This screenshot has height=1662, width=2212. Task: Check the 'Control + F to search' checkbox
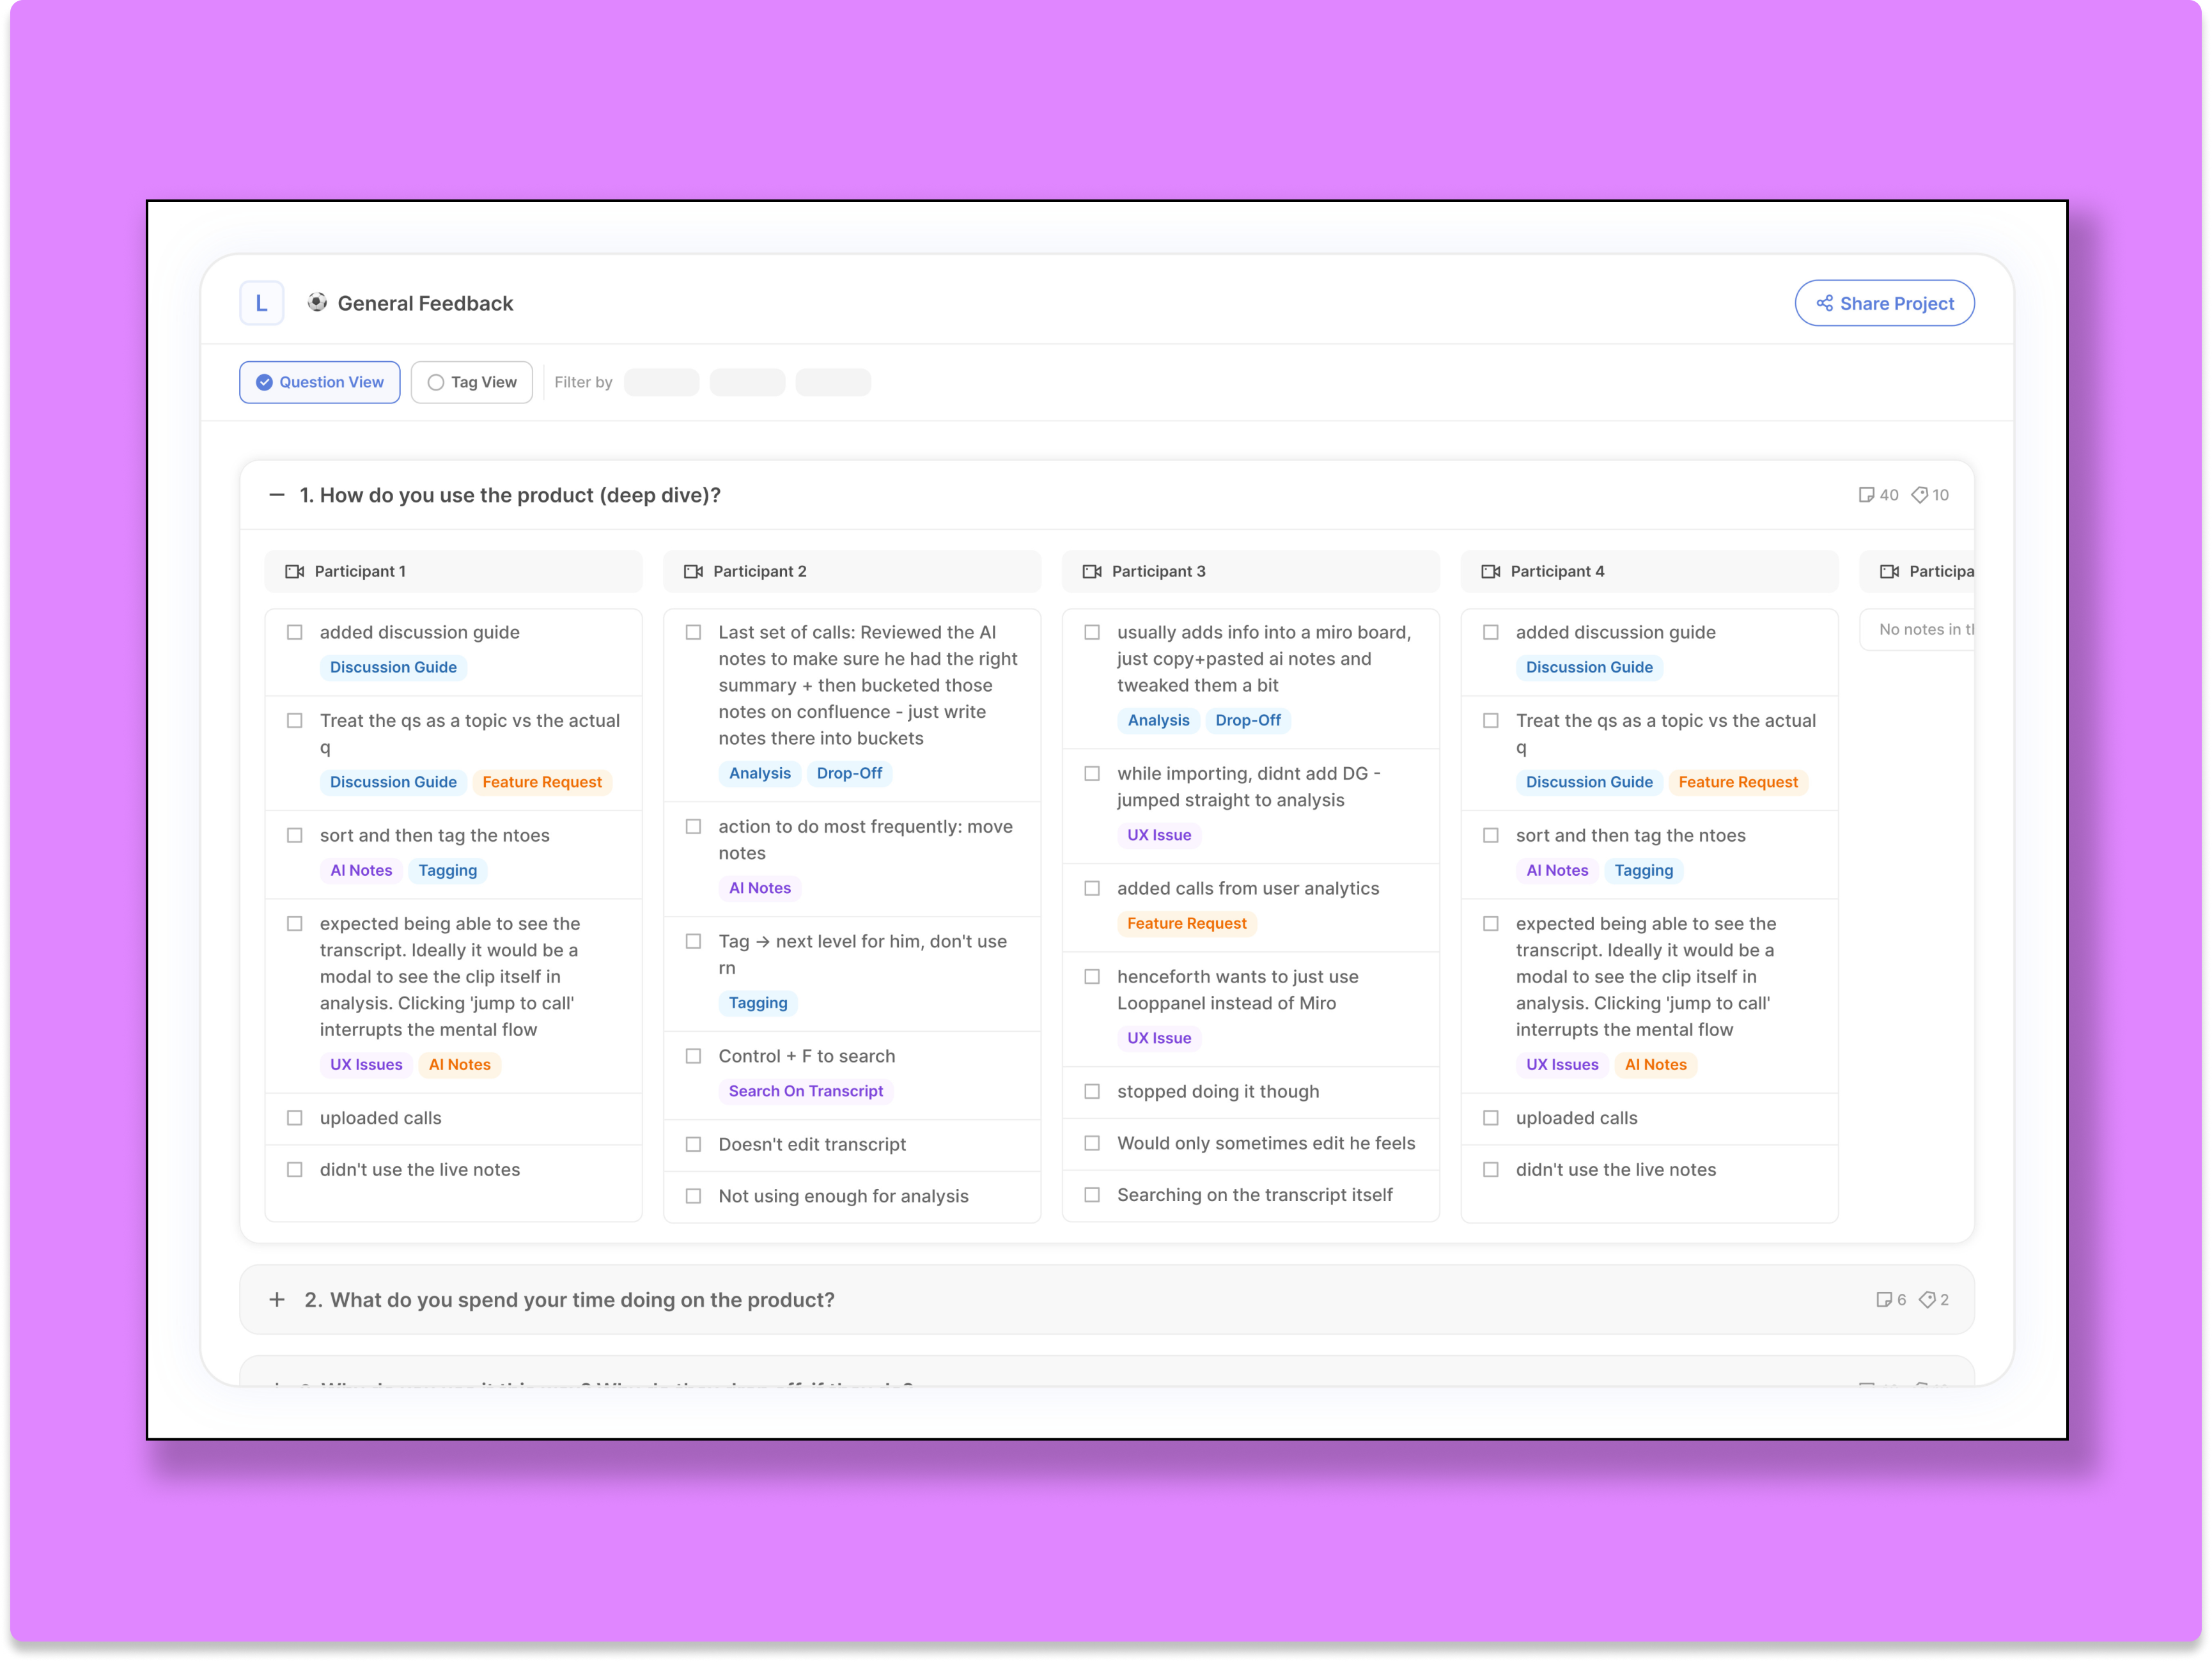(693, 1055)
